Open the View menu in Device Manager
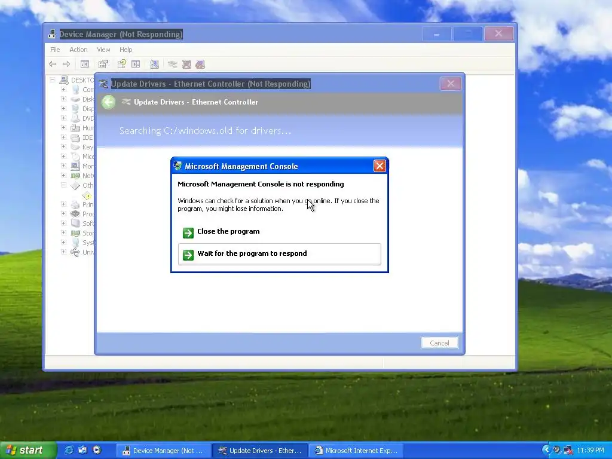Screen dimensions: 612x459 (x=103, y=50)
